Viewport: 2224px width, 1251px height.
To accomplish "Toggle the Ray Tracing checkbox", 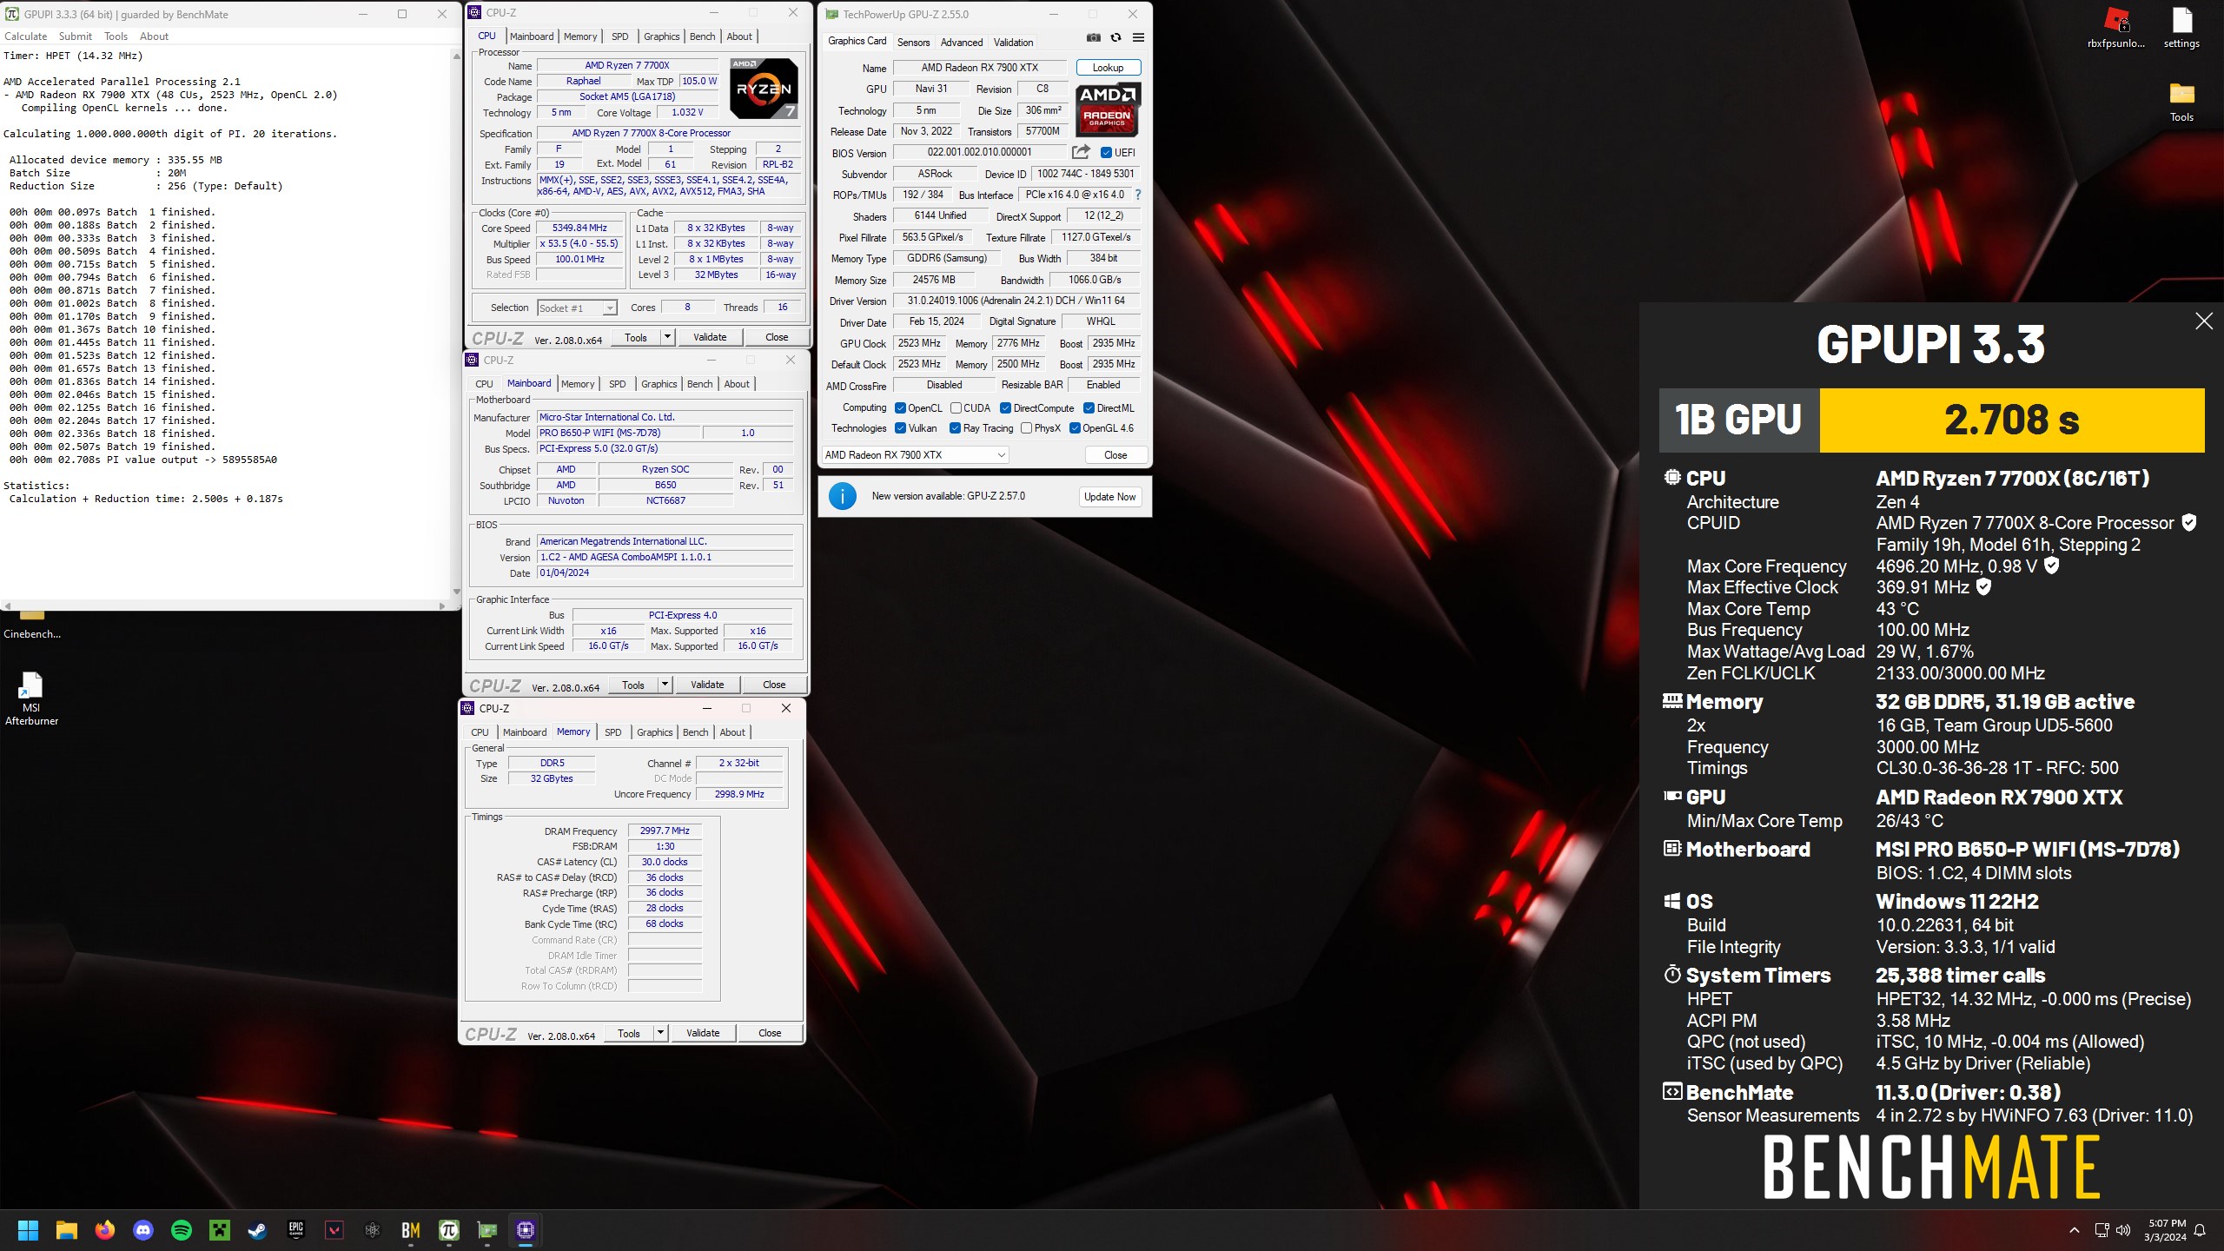I will pyautogui.click(x=955, y=428).
